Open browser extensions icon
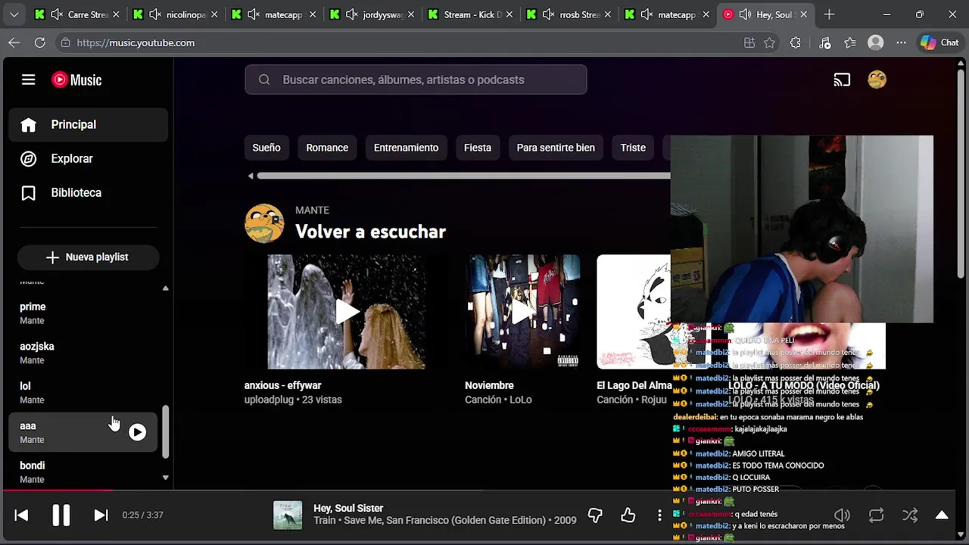 [795, 42]
